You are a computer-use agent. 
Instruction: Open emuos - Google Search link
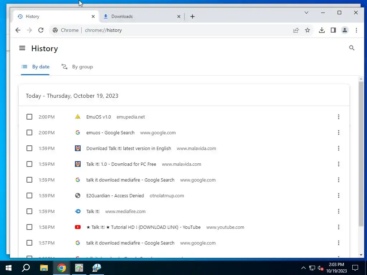pos(110,132)
